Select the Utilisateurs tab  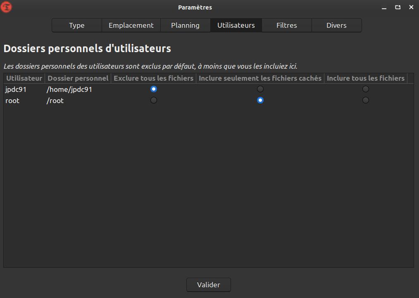pos(236,25)
